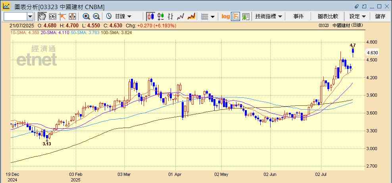Image resolution: width=392 pixels, height=183 pixels.
Task: Click the 3.000 price axis label
Action: point(372,149)
